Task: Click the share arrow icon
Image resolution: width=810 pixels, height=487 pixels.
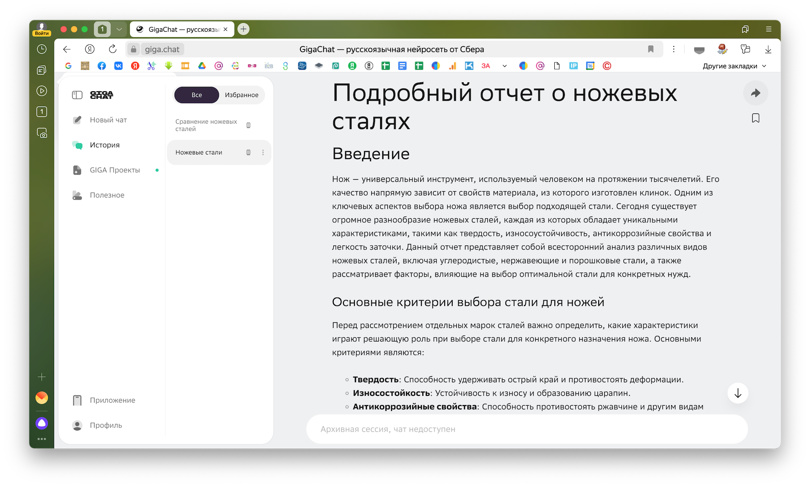Action: pyautogui.click(x=755, y=93)
